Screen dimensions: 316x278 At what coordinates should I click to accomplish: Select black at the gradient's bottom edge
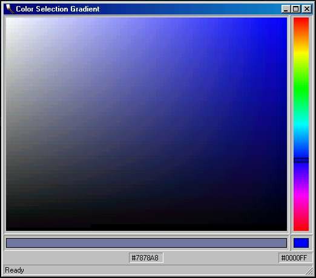point(146,228)
